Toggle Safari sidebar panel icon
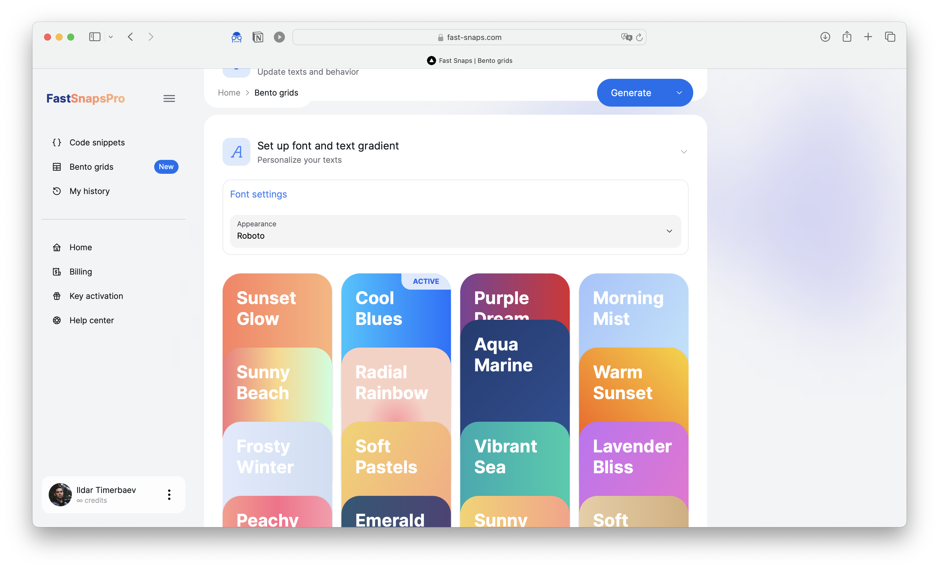Viewport: 939px width, 570px height. point(94,37)
